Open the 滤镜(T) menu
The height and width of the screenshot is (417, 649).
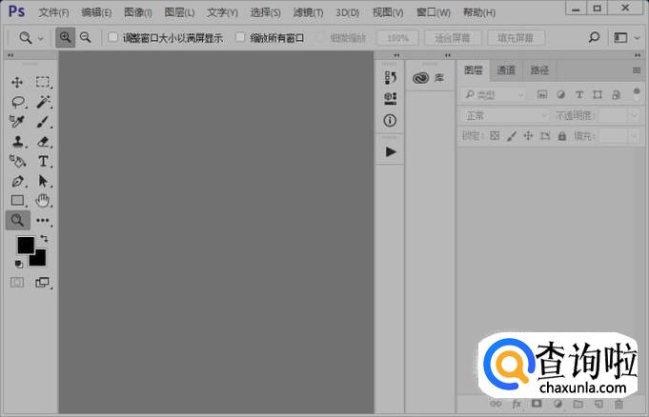click(308, 12)
